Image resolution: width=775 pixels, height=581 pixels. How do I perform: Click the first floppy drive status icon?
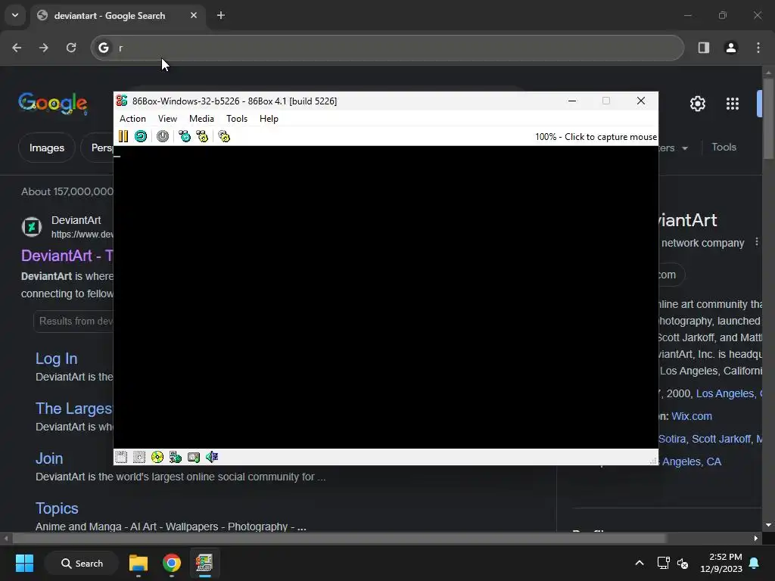click(121, 457)
